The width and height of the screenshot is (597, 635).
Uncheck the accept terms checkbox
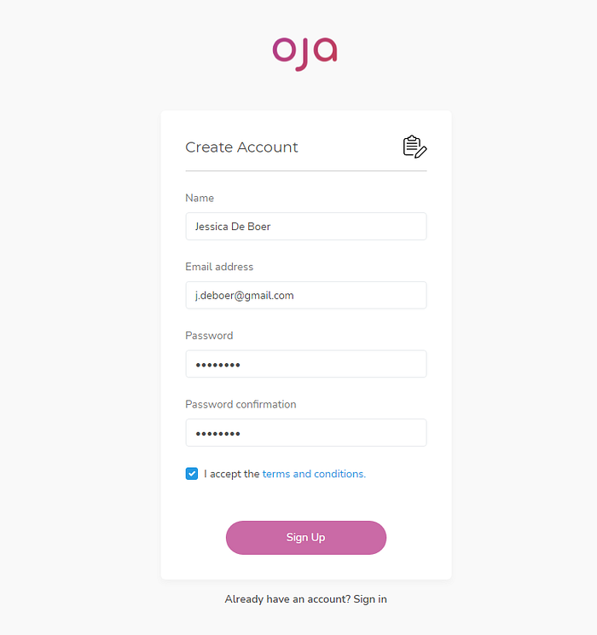[192, 474]
